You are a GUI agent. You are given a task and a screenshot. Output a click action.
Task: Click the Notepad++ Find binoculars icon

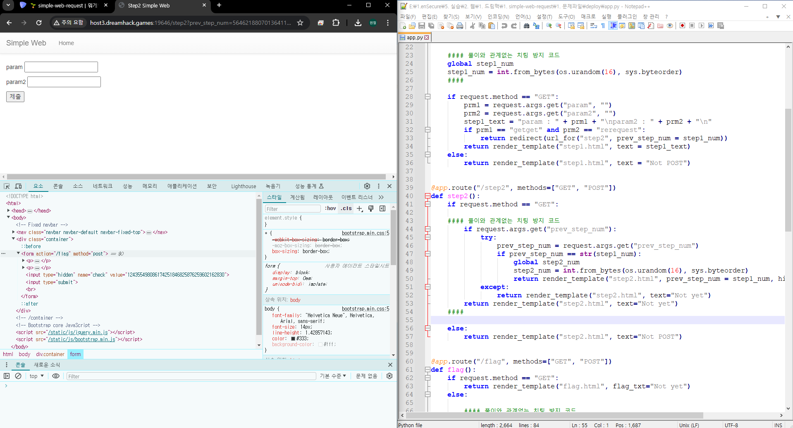tap(526, 26)
